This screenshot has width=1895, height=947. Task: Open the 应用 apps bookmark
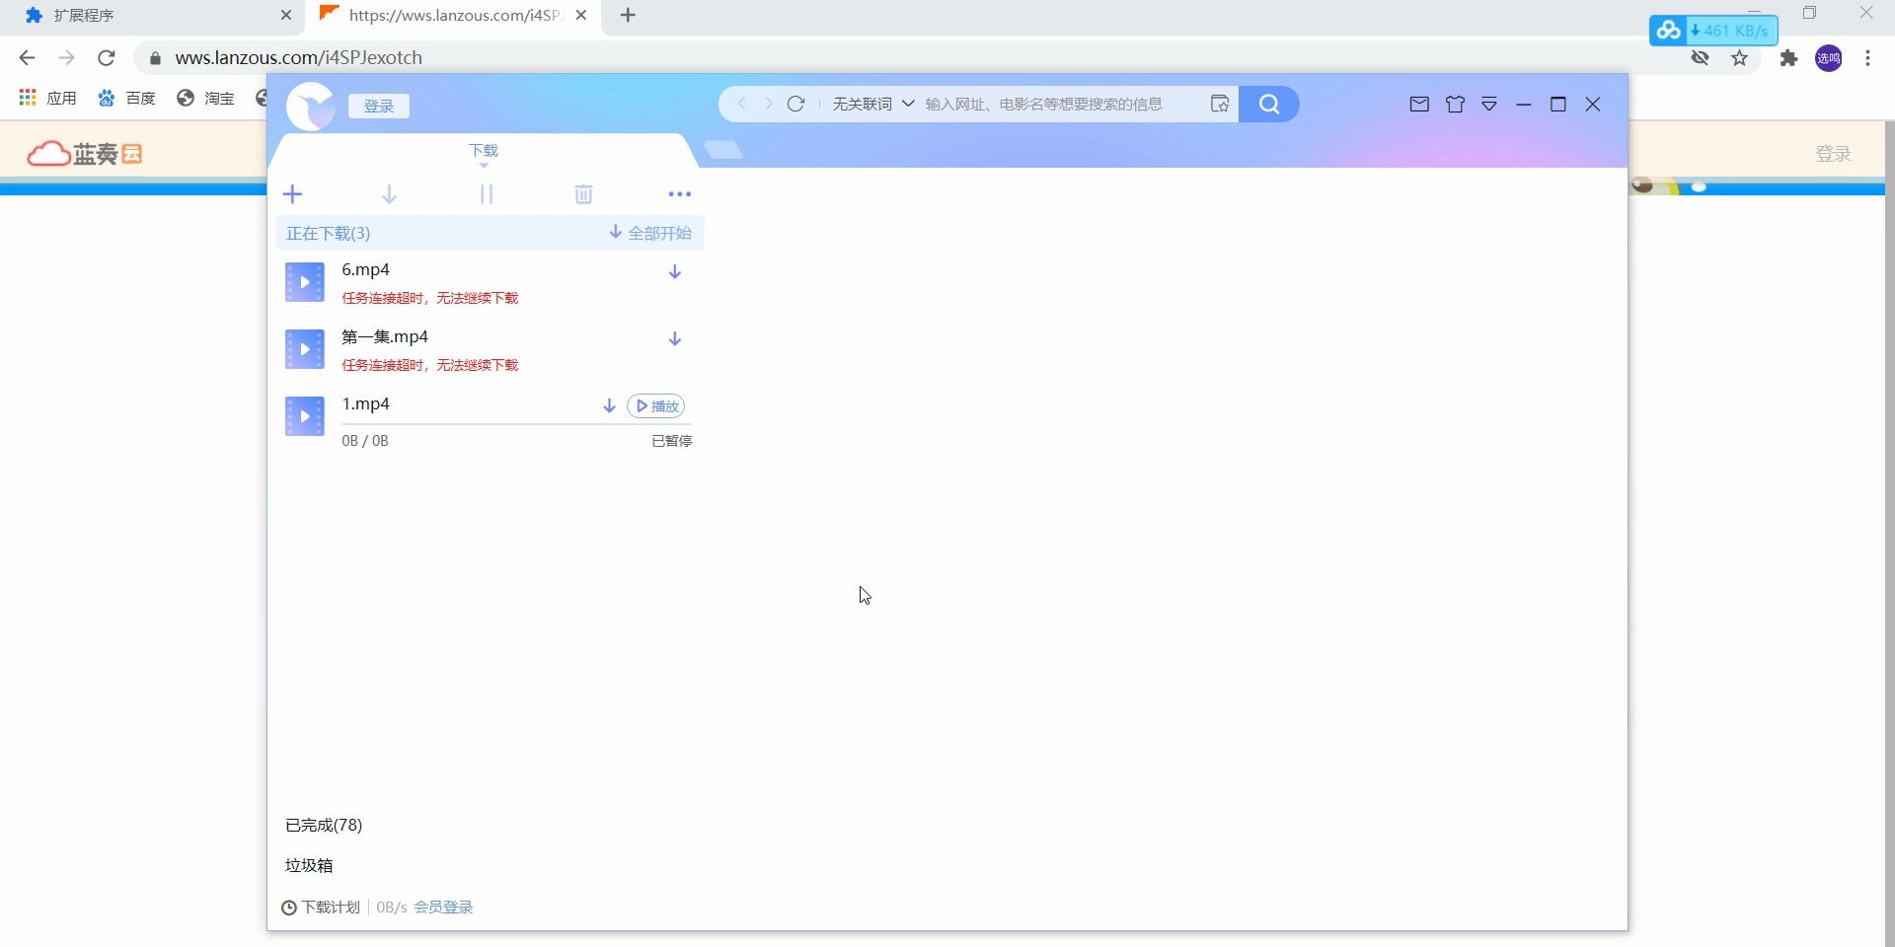(x=47, y=98)
